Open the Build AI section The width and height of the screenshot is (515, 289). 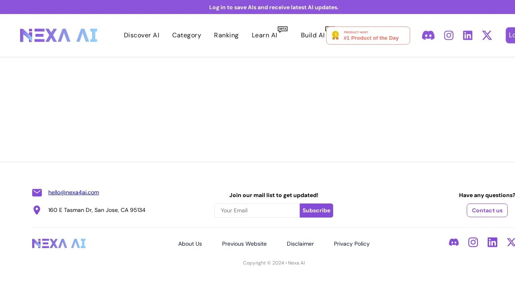(x=313, y=35)
